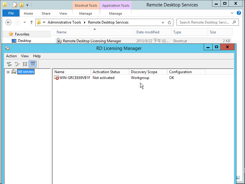The width and height of the screenshot is (245, 184).
Task: Go up one folder with the Up arrow
Action: pos(32,22)
